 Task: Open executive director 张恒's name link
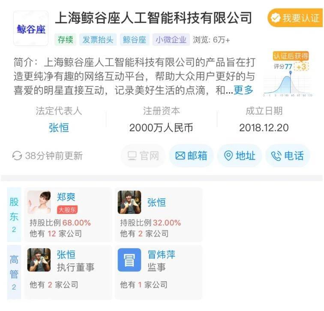tap(66, 254)
